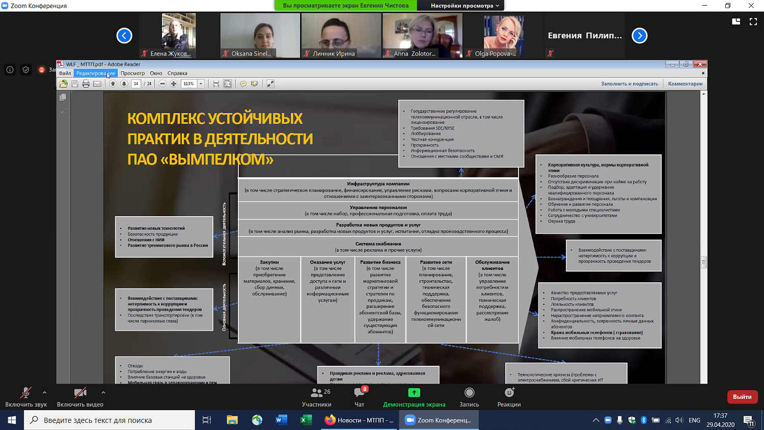
Task: Expand video options arrow next to camera
Action: 103,392
